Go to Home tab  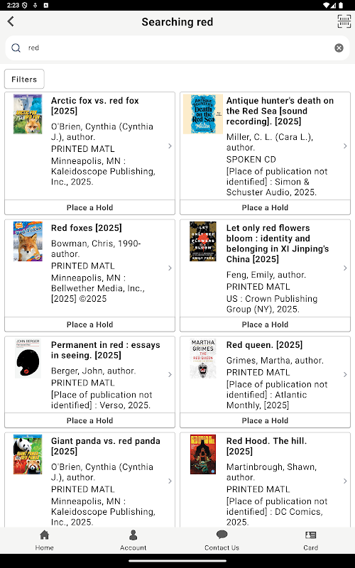[x=44, y=540]
